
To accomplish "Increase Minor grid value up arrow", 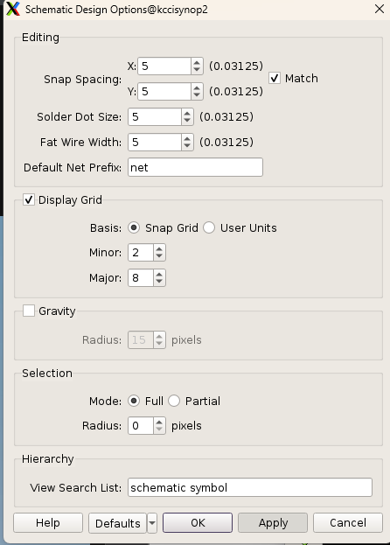I will point(159,248).
